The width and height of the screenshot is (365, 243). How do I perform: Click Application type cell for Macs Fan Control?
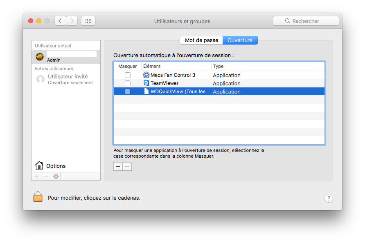[227, 75]
